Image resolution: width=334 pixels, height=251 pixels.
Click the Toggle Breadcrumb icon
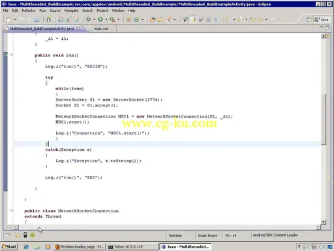185,20
